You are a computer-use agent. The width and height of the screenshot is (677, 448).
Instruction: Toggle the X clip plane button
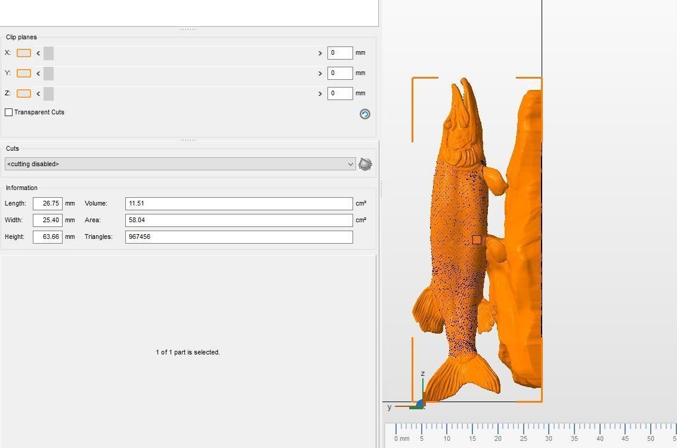(x=24, y=53)
